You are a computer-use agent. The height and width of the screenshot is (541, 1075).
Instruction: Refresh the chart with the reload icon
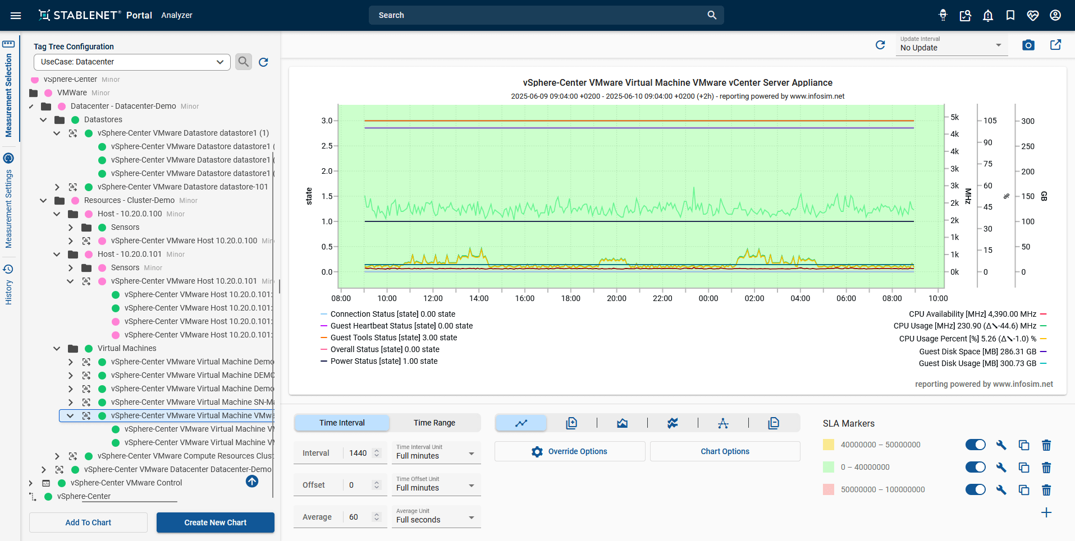click(x=880, y=45)
